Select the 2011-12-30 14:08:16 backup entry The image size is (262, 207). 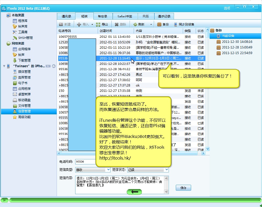237,42
